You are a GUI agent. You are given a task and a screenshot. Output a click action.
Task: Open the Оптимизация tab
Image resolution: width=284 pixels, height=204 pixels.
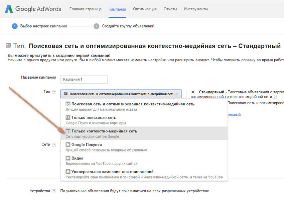[145, 9]
